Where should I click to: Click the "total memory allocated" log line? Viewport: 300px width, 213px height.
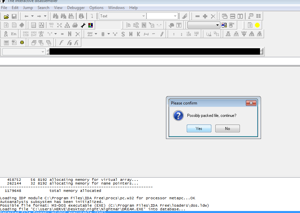tap(75, 191)
